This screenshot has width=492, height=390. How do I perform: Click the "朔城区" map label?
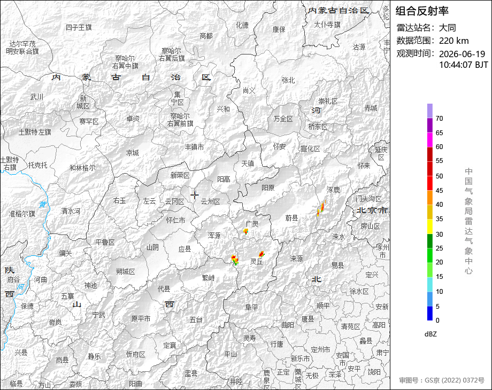pos(126,271)
